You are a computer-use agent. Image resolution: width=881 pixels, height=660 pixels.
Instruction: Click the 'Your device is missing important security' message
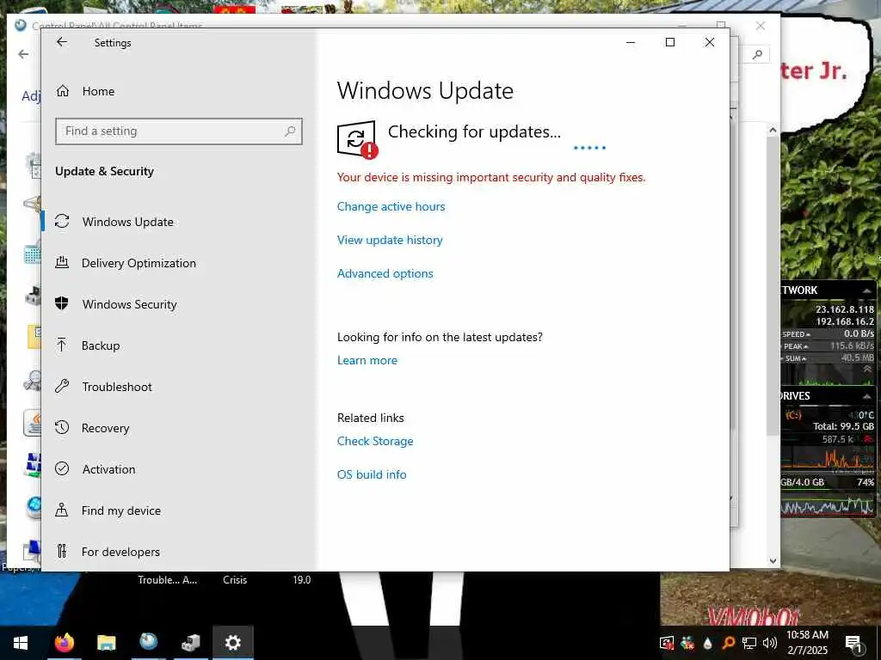(491, 177)
